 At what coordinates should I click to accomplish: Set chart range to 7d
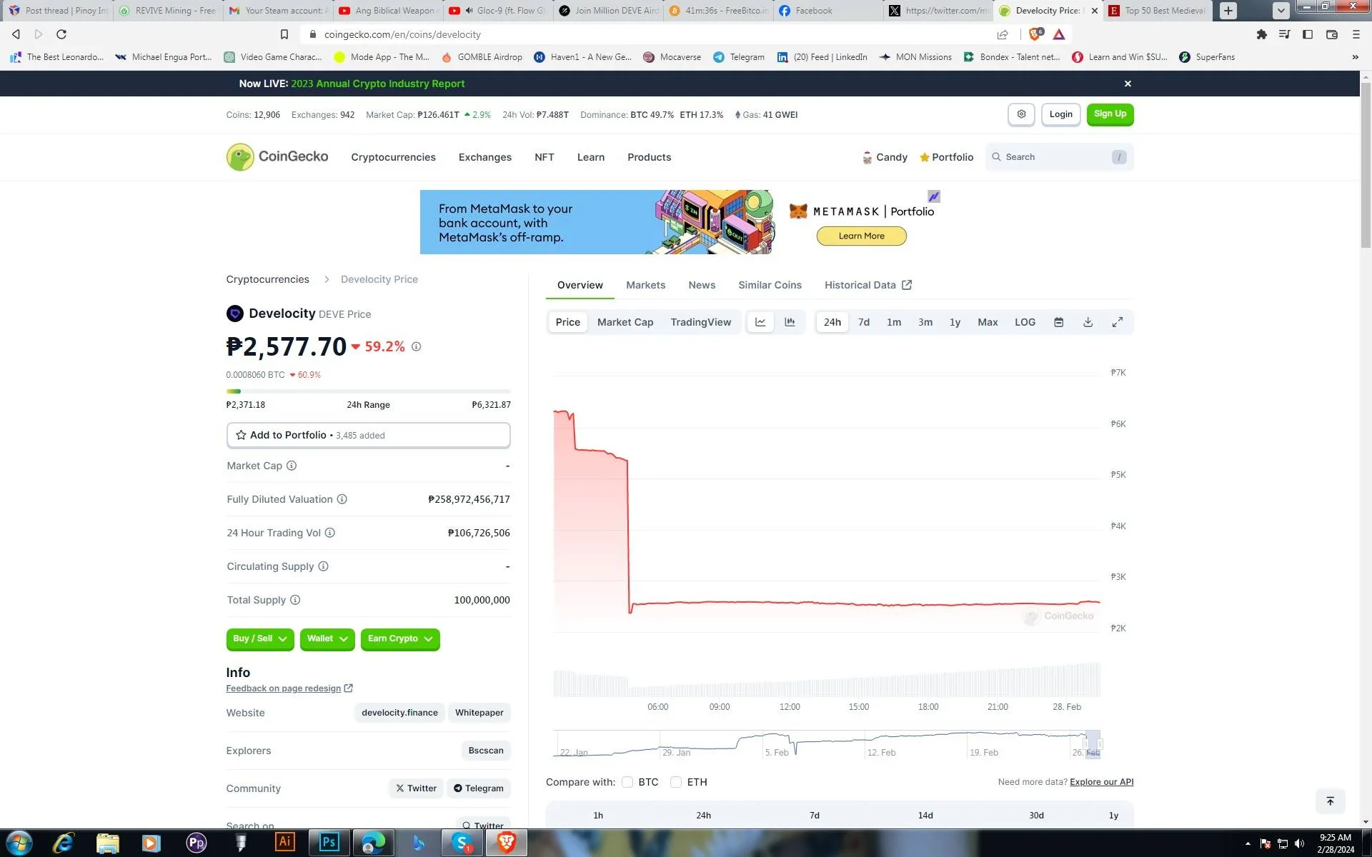pos(864,322)
